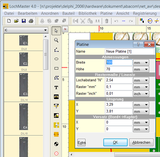This screenshot has width=160, height=157.
Task: Open the Datei menu
Action: coord(9,13)
